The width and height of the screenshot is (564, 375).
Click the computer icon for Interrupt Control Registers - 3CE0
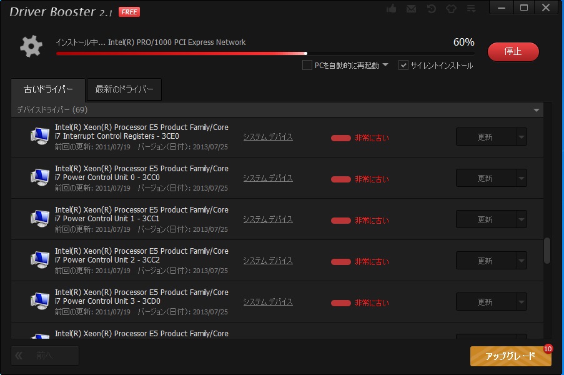pyautogui.click(x=40, y=136)
